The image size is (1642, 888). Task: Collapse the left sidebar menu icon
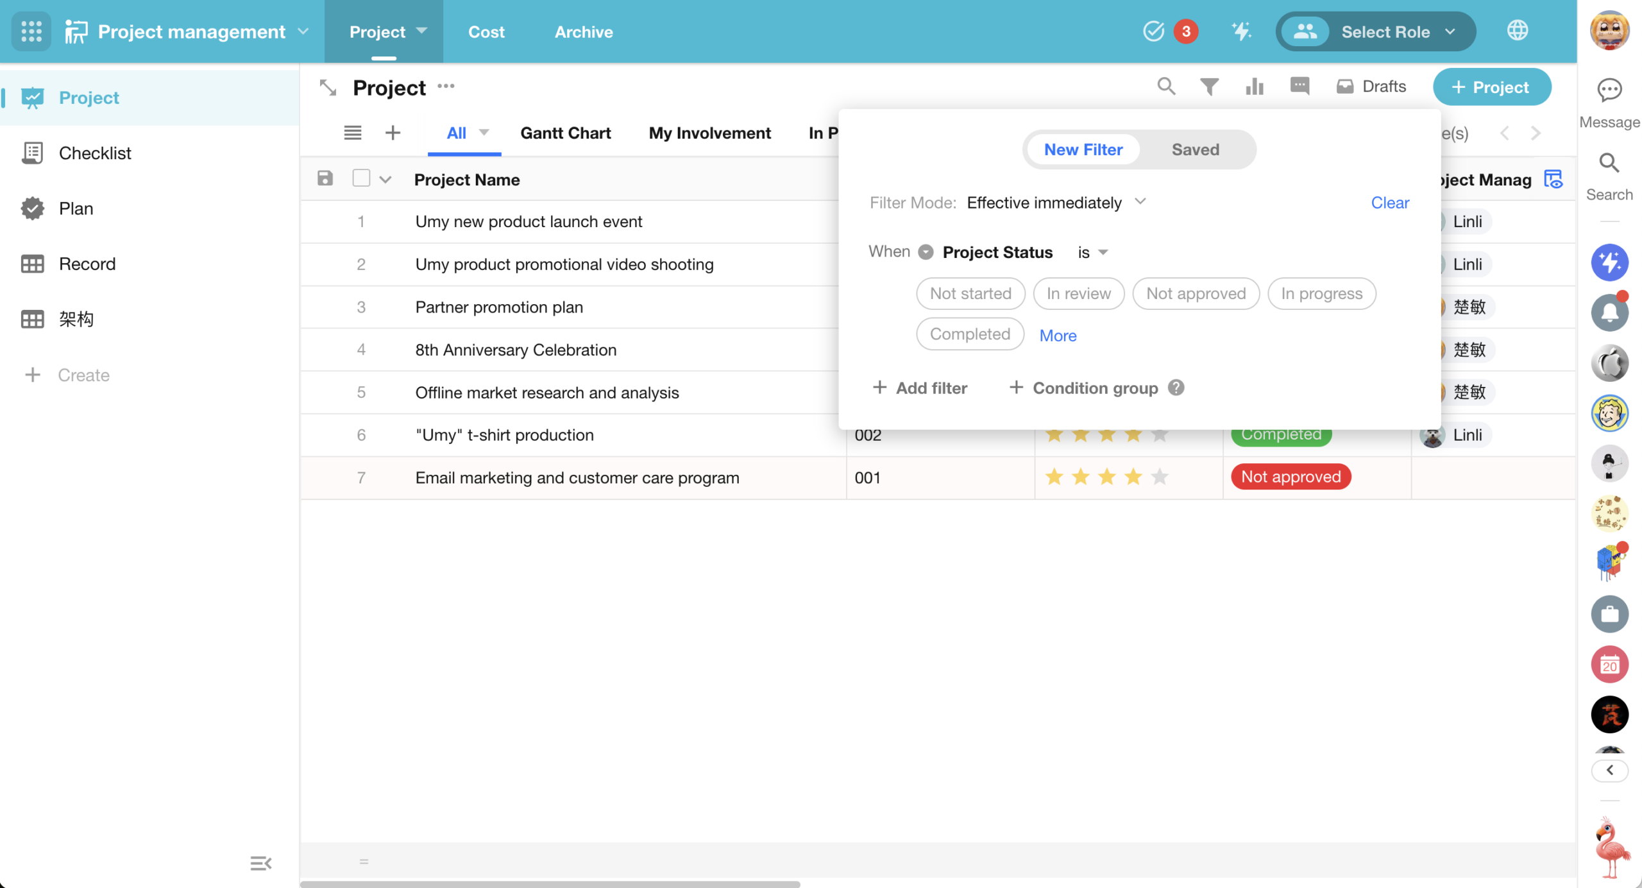(260, 863)
